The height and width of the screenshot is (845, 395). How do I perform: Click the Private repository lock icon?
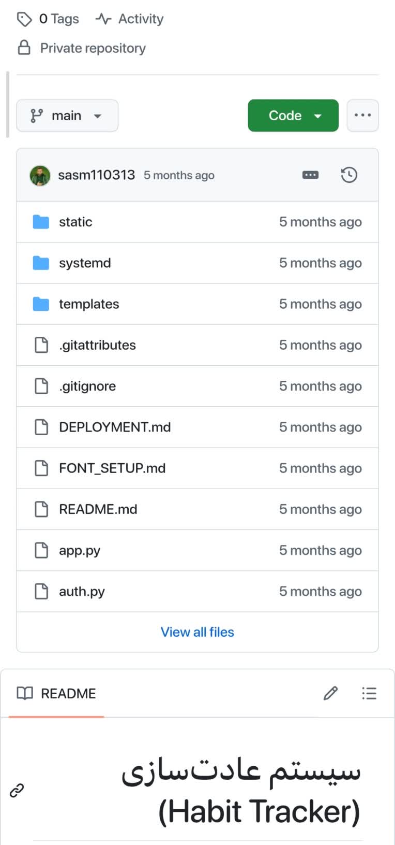[24, 48]
